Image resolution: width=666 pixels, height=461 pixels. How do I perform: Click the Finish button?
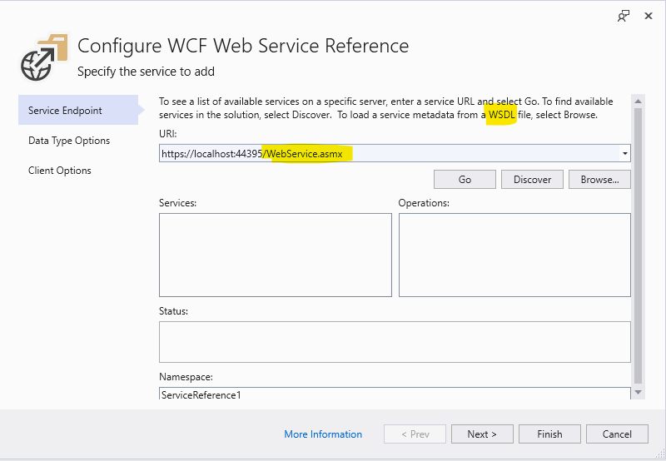point(549,434)
